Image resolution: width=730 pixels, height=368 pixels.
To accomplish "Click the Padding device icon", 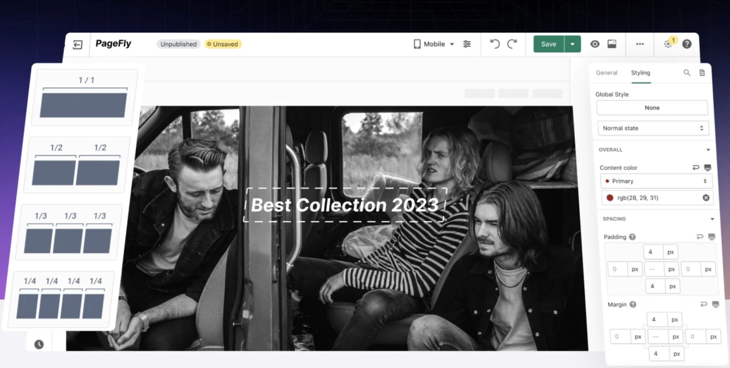I will coord(712,237).
